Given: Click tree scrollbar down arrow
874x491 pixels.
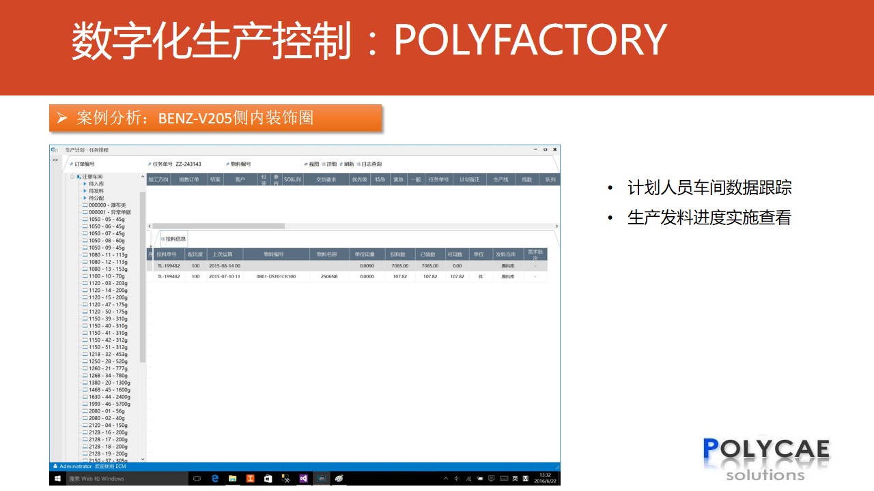Looking at the screenshot, I should coord(143,459).
